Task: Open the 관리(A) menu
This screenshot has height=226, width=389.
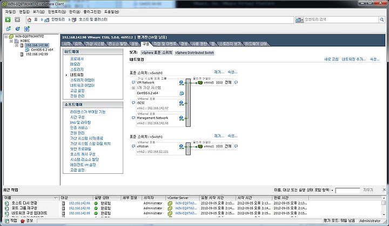Action: 75,12
